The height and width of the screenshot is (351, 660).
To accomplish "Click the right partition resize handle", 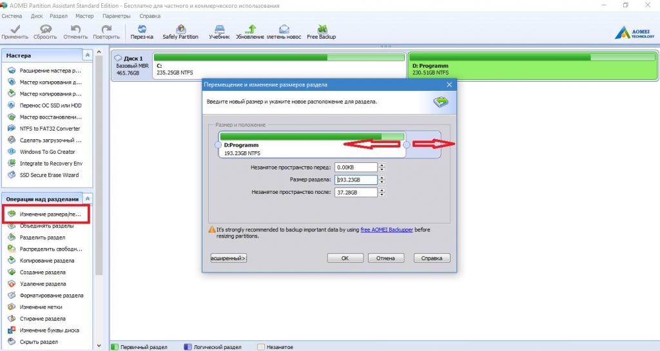I will [406, 145].
